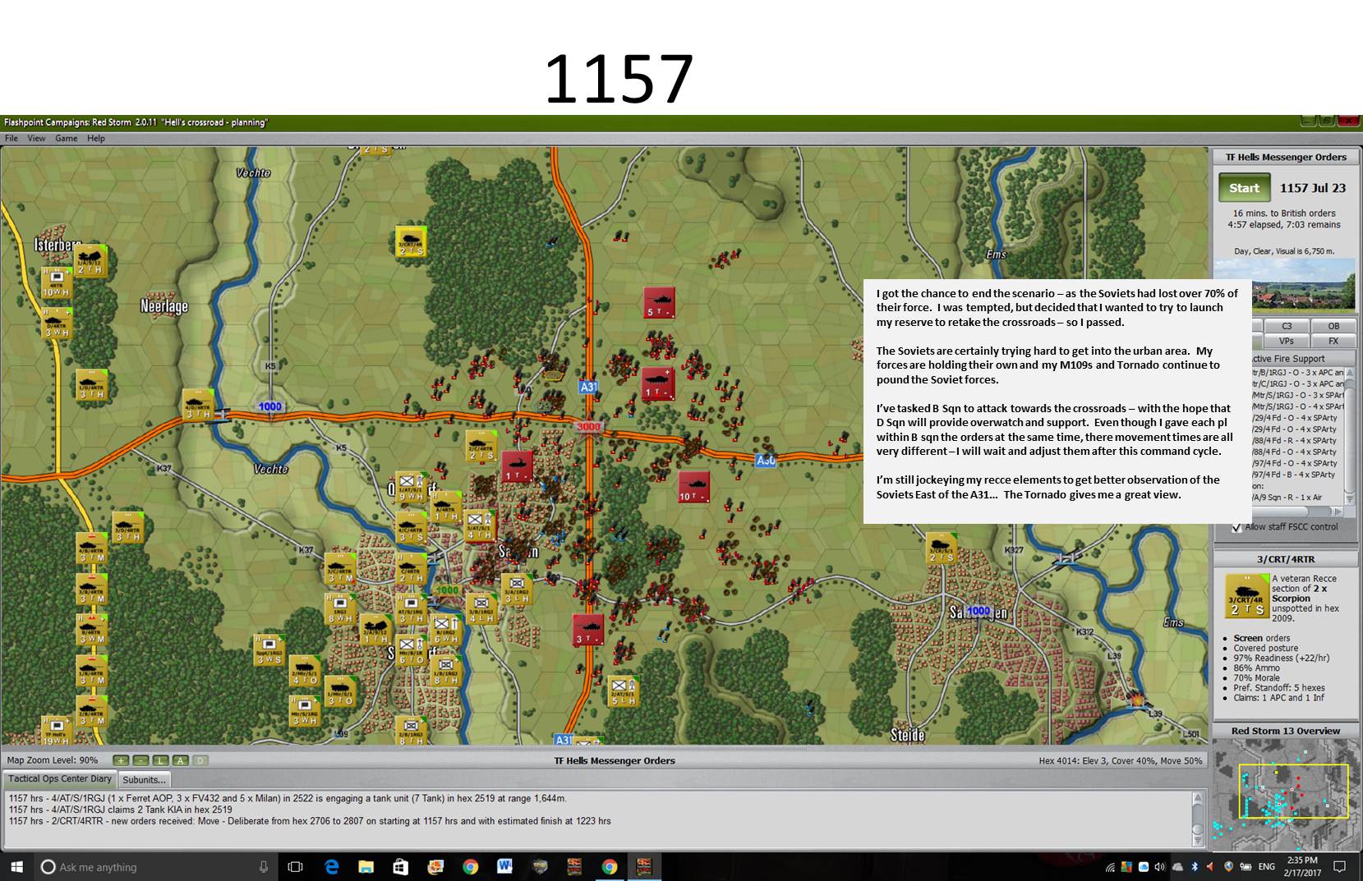
Task: Click the 'Ask me anything' Cortana search box
Action: point(154,866)
